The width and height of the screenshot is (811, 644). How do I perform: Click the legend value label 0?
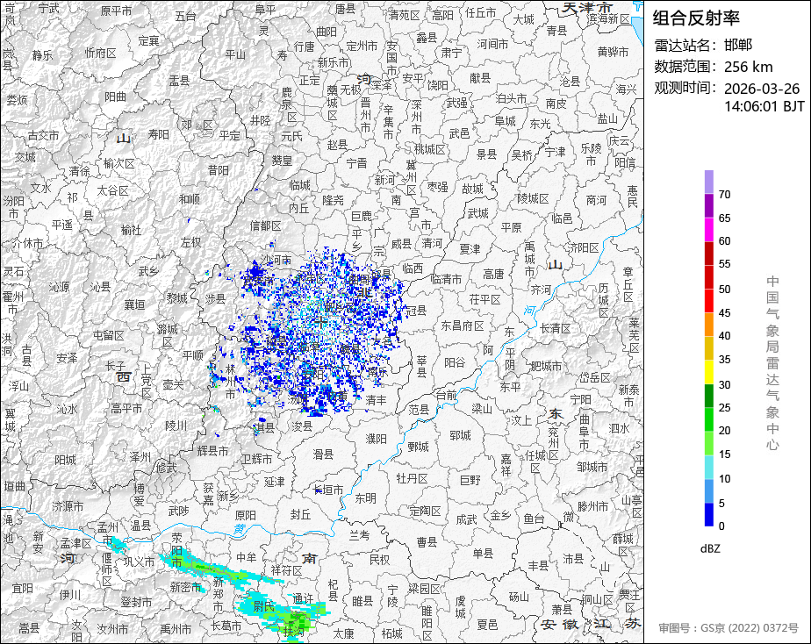coord(721,526)
